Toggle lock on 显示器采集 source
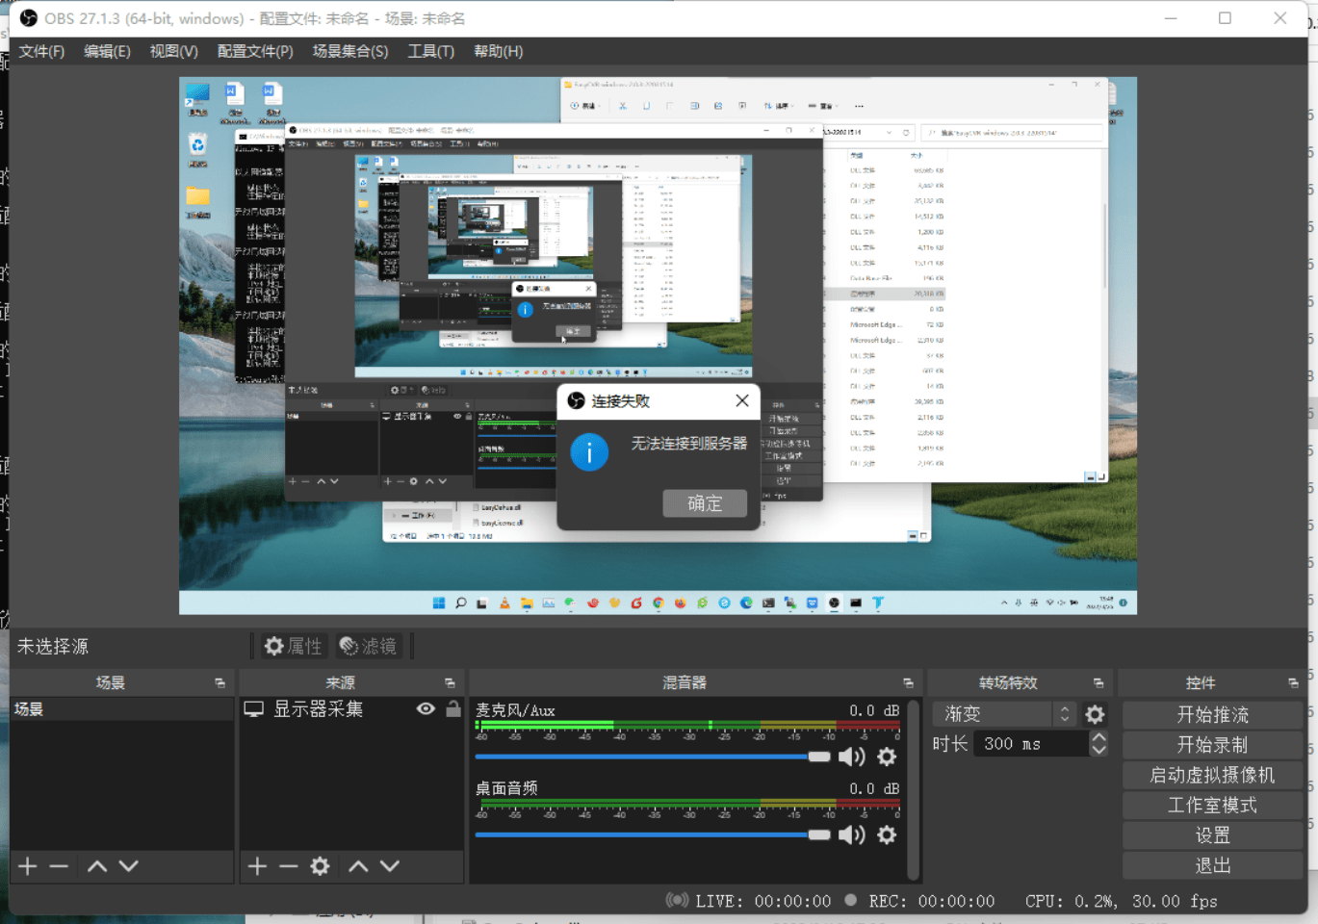 pos(453,708)
